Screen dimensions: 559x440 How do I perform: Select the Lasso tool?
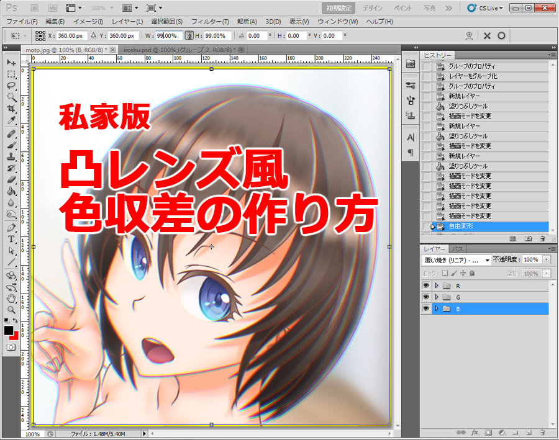[11, 86]
